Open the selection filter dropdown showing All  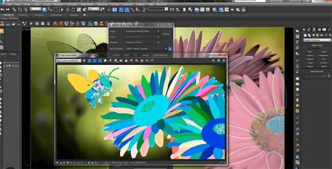(35, 9)
